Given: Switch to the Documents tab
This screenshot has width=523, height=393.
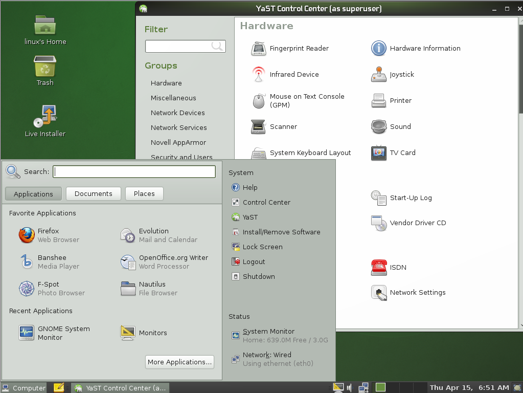Looking at the screenshot, I should click(94, 193).
